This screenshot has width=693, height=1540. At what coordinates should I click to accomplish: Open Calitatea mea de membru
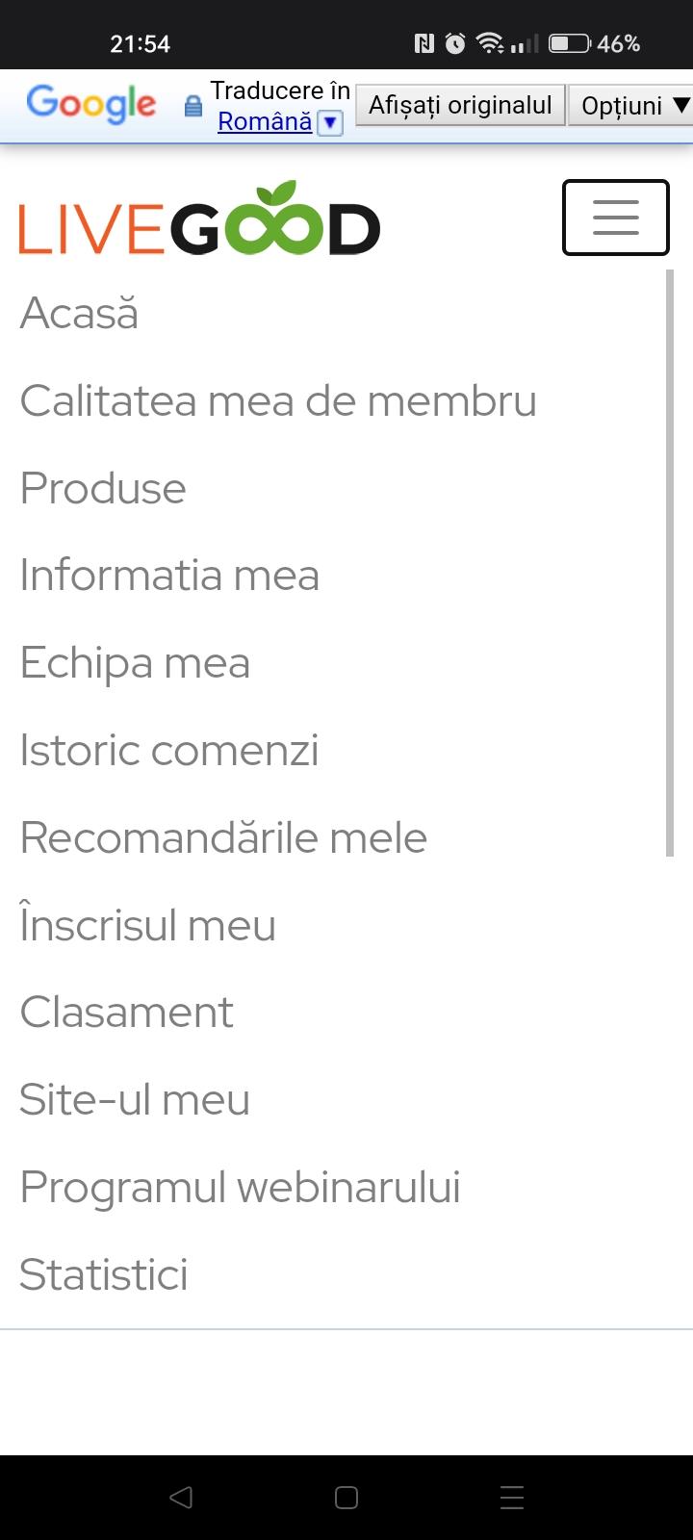tap(278, 400)
